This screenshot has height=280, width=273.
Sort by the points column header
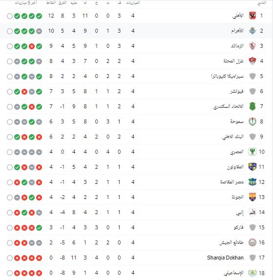tap(51, 2)
